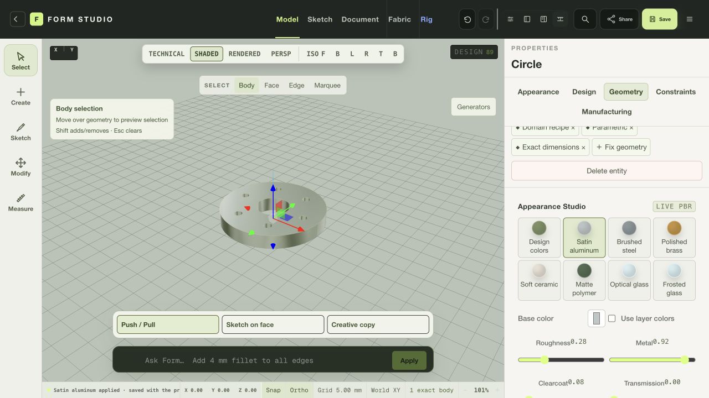709x398 pixels.
Task: Toggle PERSP perspective view
Action: click(x=281, y=54)
